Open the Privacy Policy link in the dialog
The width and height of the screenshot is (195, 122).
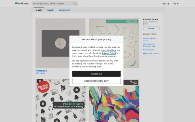pyautogui.click(x=109, y=53)
